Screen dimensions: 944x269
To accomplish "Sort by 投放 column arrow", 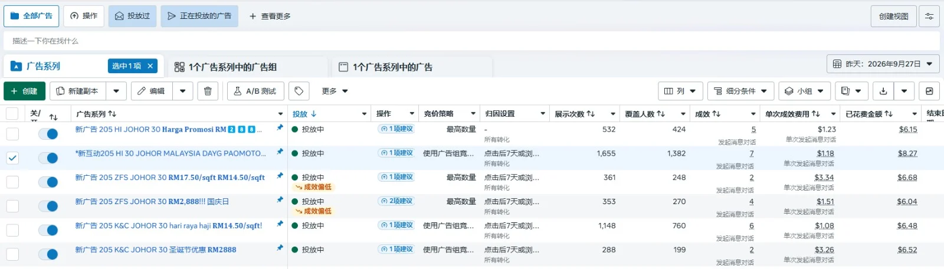I will [x=313, y=114].
